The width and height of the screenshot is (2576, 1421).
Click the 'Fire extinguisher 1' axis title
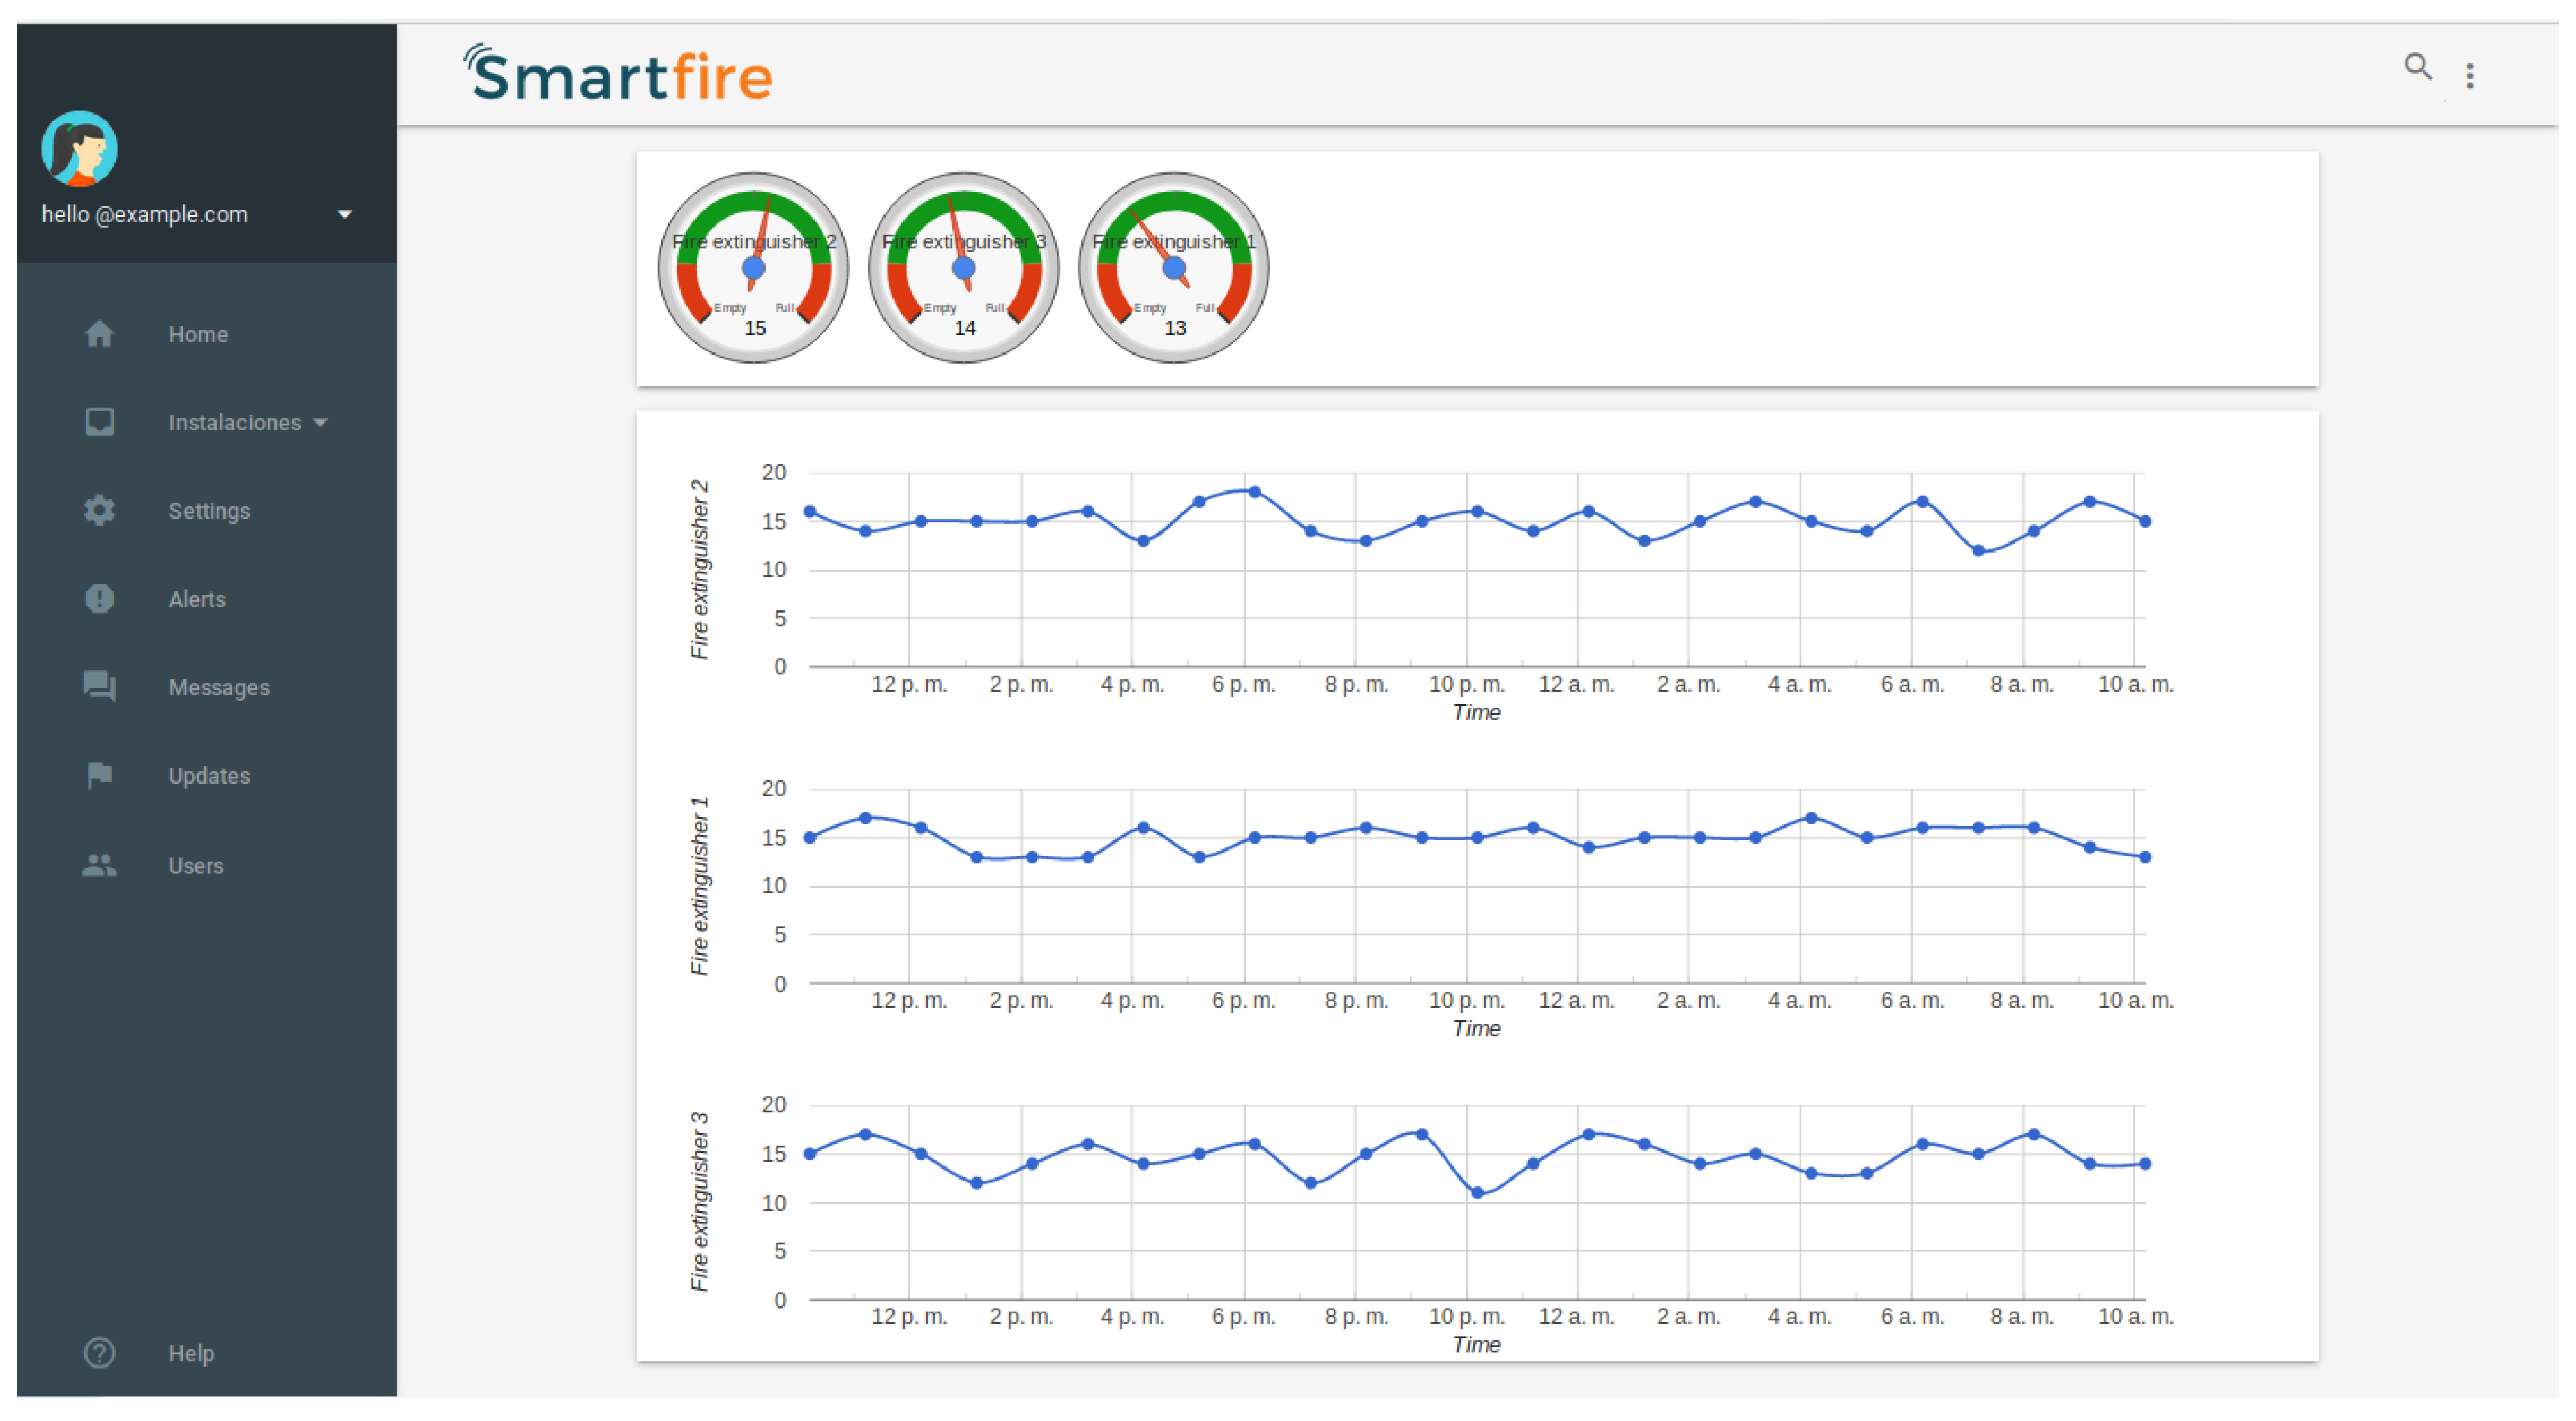pos(700,887)
